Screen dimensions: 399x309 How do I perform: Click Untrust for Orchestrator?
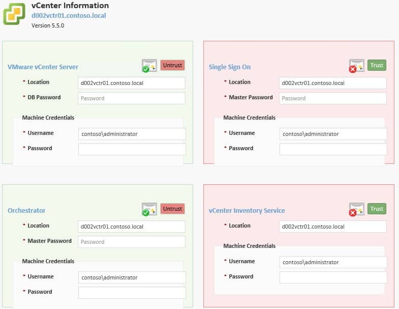point(172,209)
